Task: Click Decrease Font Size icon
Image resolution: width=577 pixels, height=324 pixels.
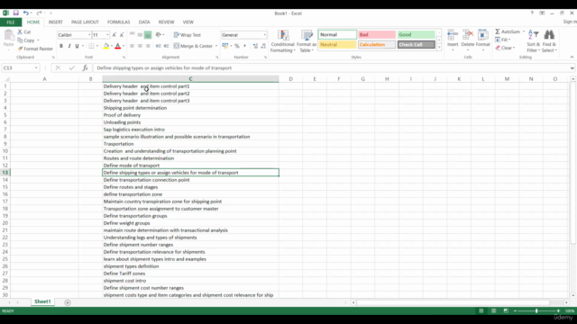Action: coord(122,35)
